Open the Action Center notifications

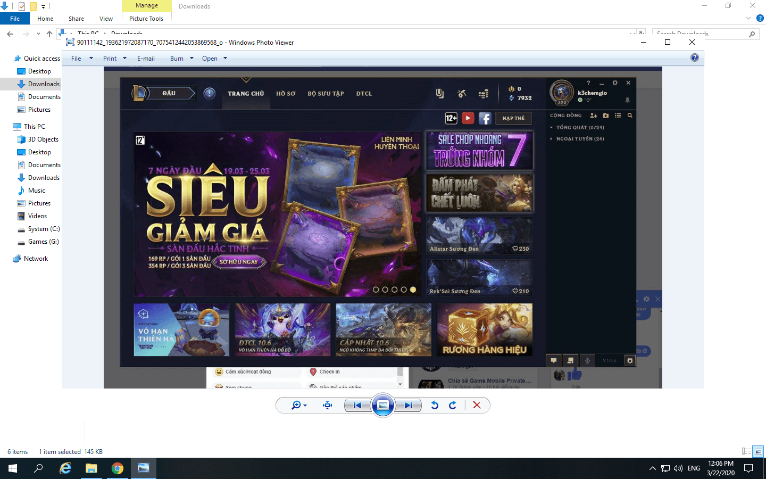(x=748, y=468)
